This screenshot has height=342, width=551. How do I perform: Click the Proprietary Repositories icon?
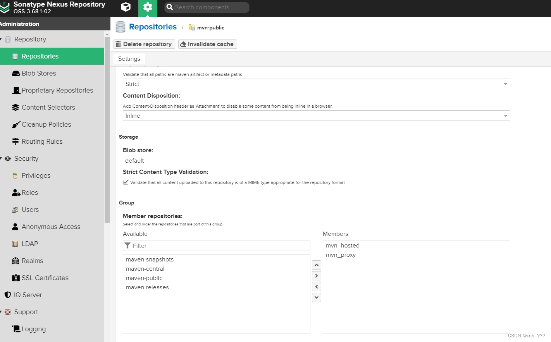[16, 90]
